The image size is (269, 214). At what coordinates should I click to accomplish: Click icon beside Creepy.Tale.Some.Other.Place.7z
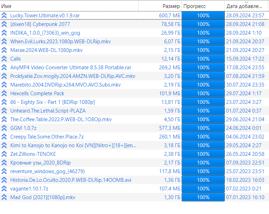[x=4, y=137]
